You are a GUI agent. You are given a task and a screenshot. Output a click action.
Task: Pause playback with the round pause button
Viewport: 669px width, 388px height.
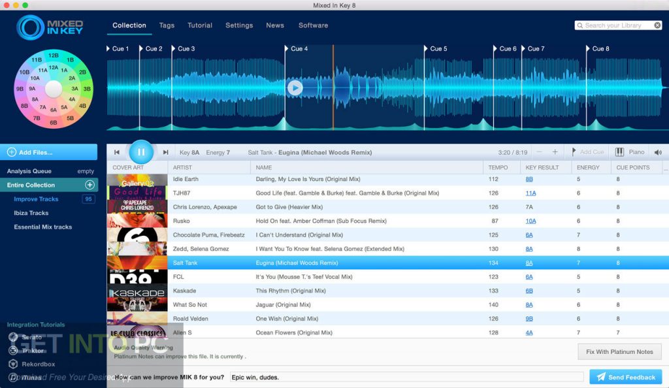coord(141,152)
